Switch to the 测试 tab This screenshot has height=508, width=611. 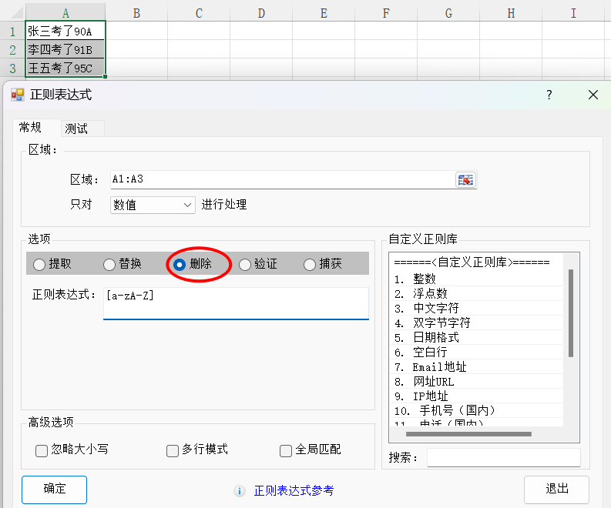(77, 129)
